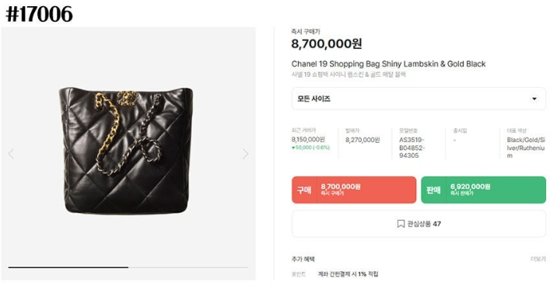This screenshot has height=303, width=557.
Task: Click the product title Chanel 19 Shopping Bag
Action: click(x=388, y=64)
